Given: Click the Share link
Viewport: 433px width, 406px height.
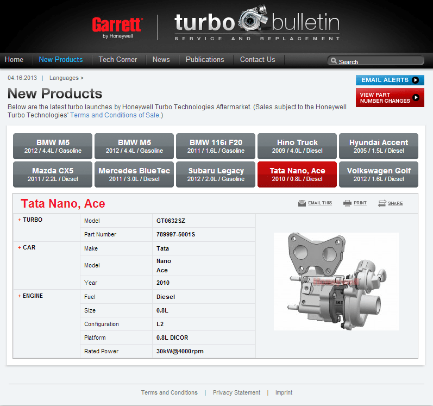Looking at the screenshot, I should (x=395, y=204).
